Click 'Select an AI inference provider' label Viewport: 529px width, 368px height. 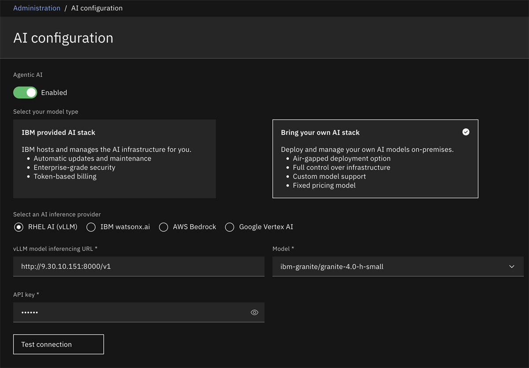click(x=57, y=214)
